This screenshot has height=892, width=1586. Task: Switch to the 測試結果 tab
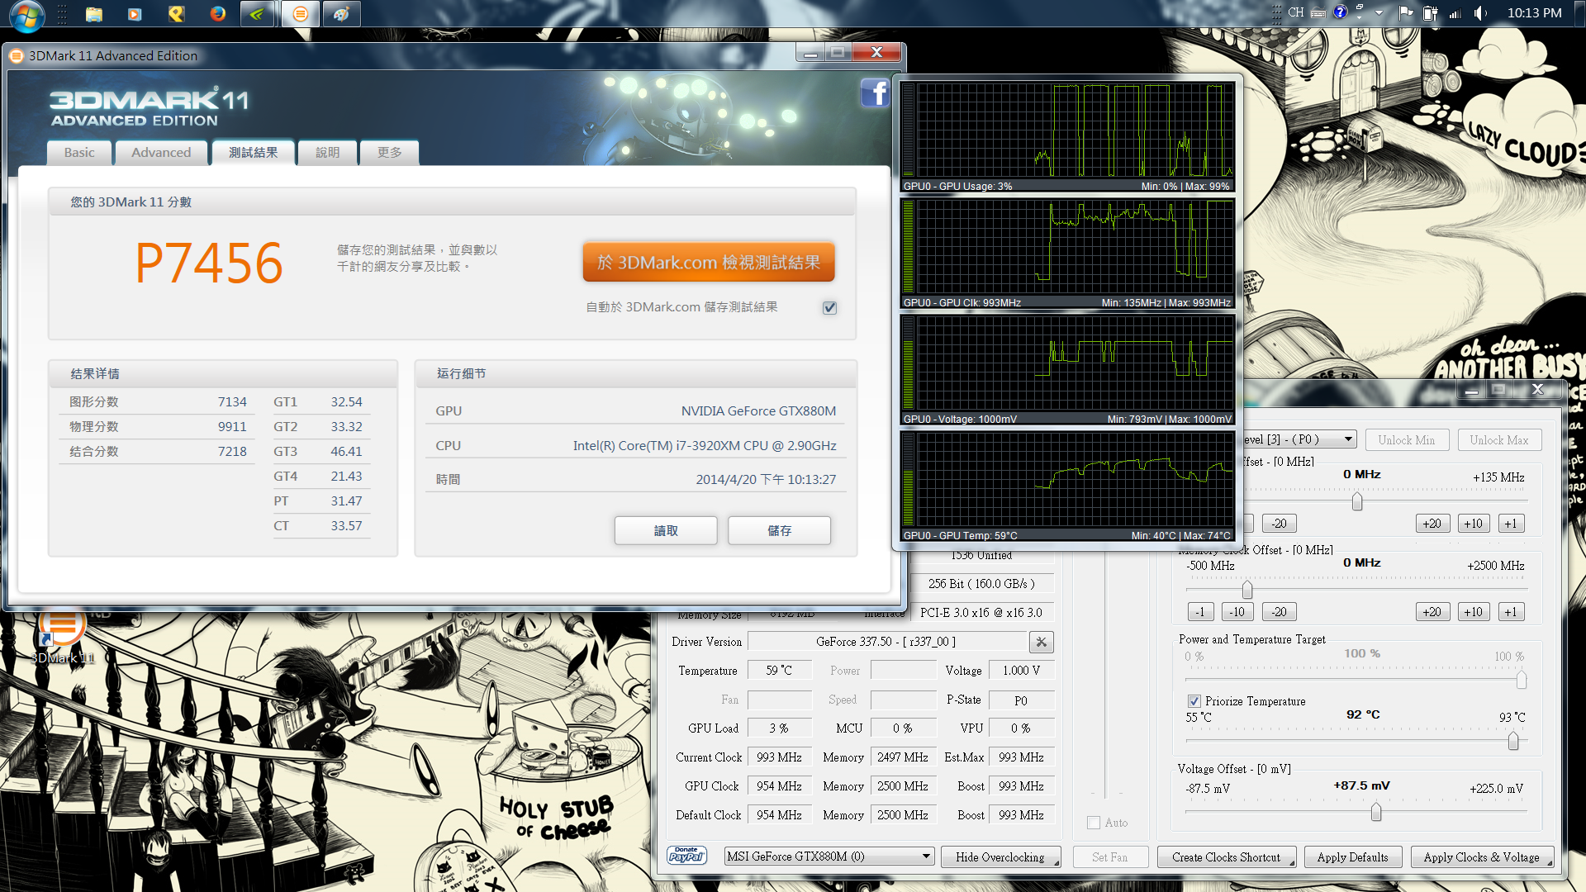point(253,153)
